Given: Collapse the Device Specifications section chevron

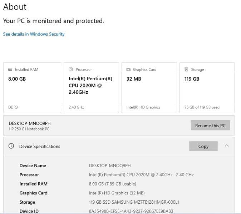Looking at the screenshot, I should point(227,146).
